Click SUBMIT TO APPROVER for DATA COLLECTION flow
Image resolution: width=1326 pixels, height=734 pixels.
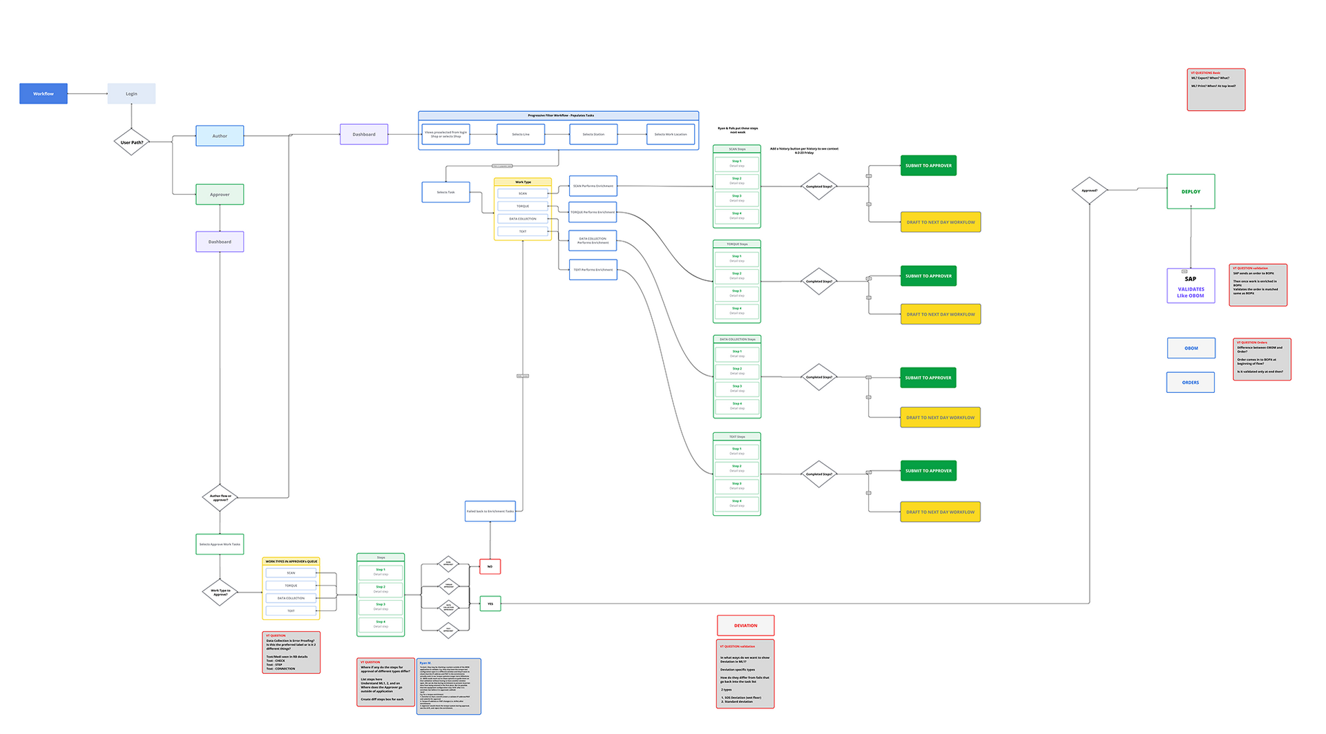point(928,378)
